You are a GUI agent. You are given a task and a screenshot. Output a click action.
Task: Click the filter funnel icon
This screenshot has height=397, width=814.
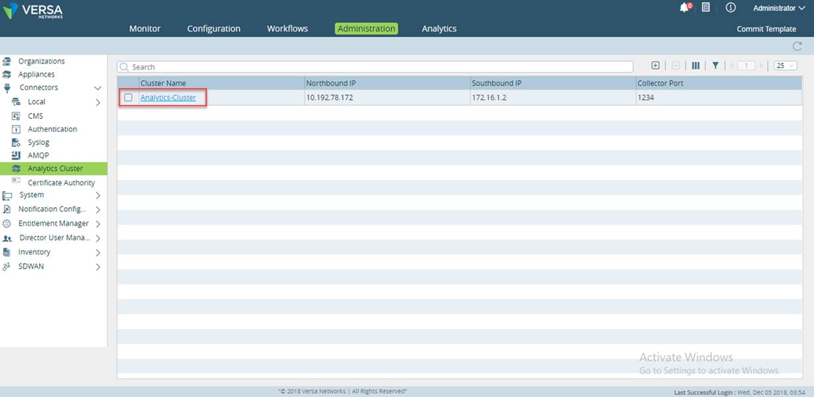715,66
